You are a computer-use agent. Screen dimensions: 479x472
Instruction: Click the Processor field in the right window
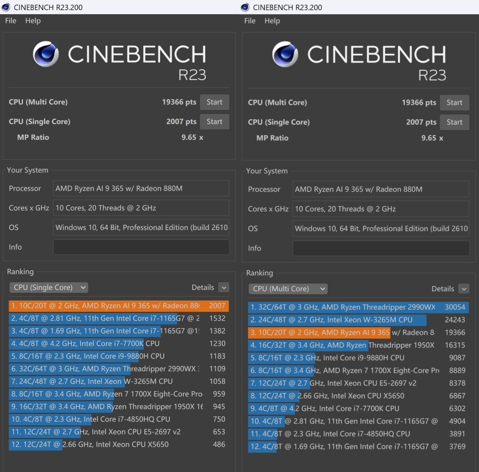click(x=381, y=189)
